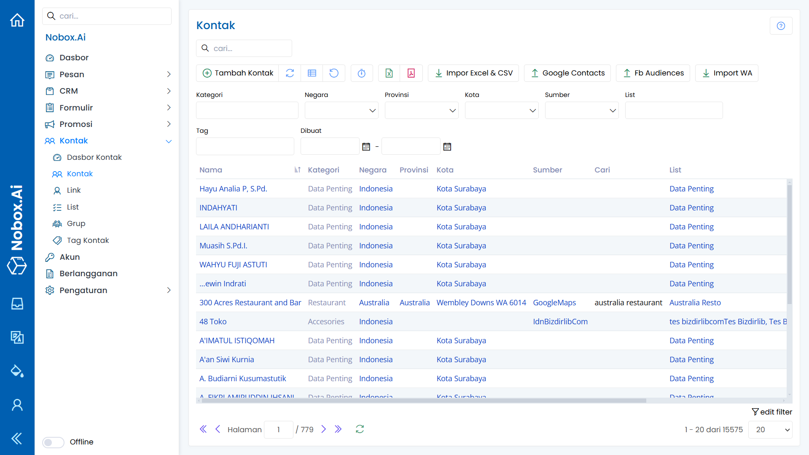Image resolution: width=809 pixels, height=455 pixels.
Task: Open the Negara dropdown filter
Action: coord(341,110)
